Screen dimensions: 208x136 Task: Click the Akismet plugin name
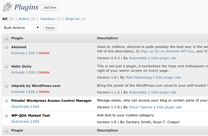click(x=19, y=47)
